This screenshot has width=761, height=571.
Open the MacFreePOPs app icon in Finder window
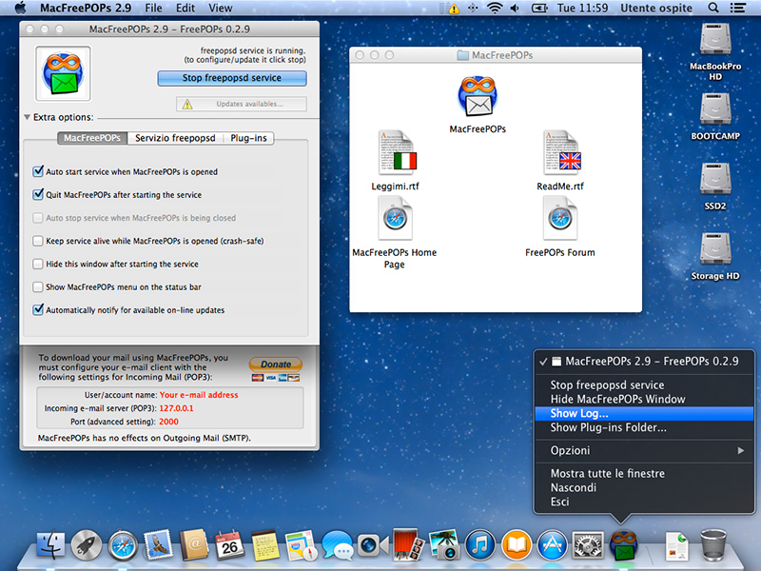(x=478, y=97)
